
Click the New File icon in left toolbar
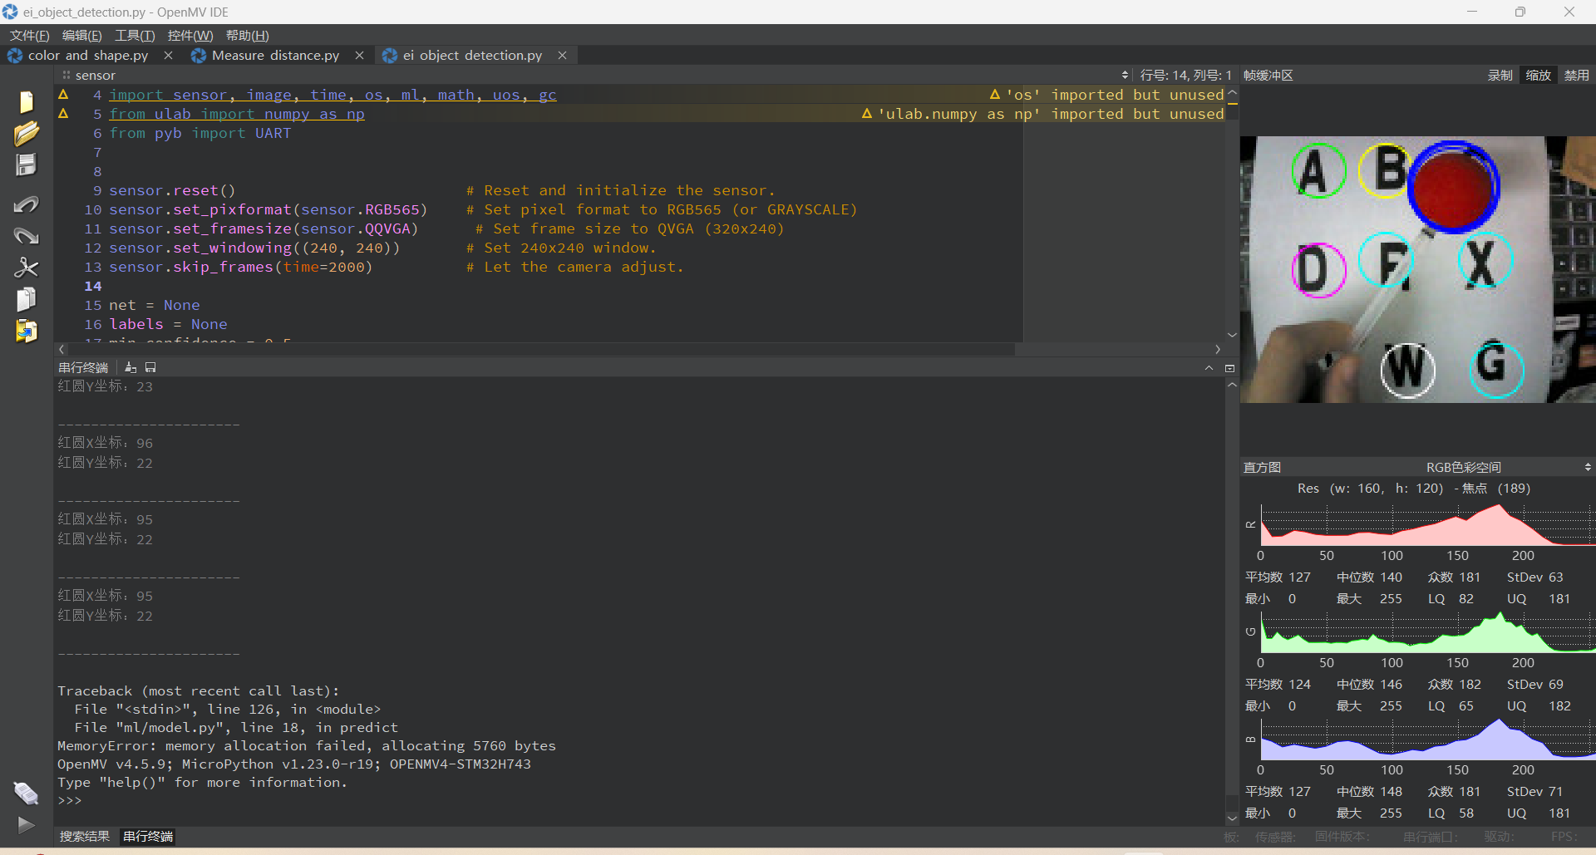27,102
